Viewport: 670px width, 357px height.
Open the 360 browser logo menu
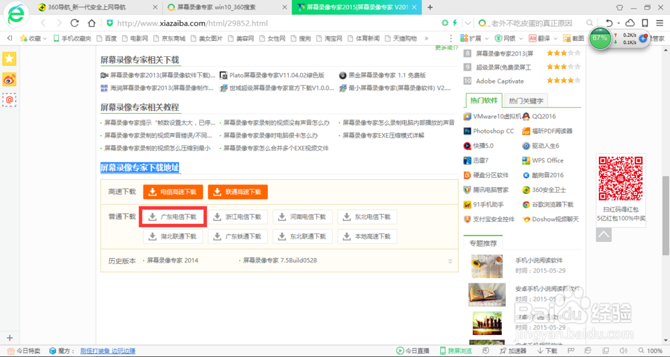tap(17, 15)
